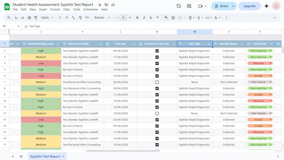Open the Extensions menu
This screenshot has height=160, width=284.
coord(91,10)
